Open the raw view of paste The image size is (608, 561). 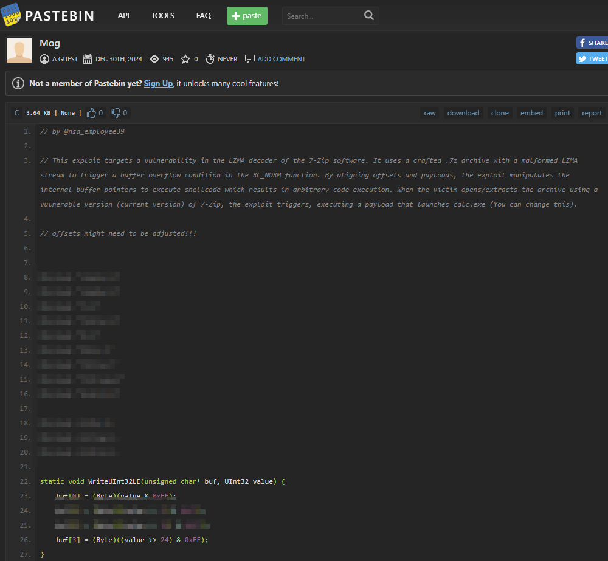click(x=430, y=113)
